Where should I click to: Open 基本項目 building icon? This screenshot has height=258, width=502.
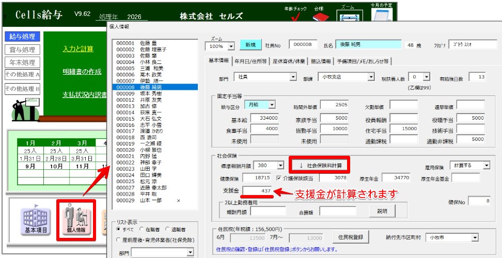click(36, 220)
